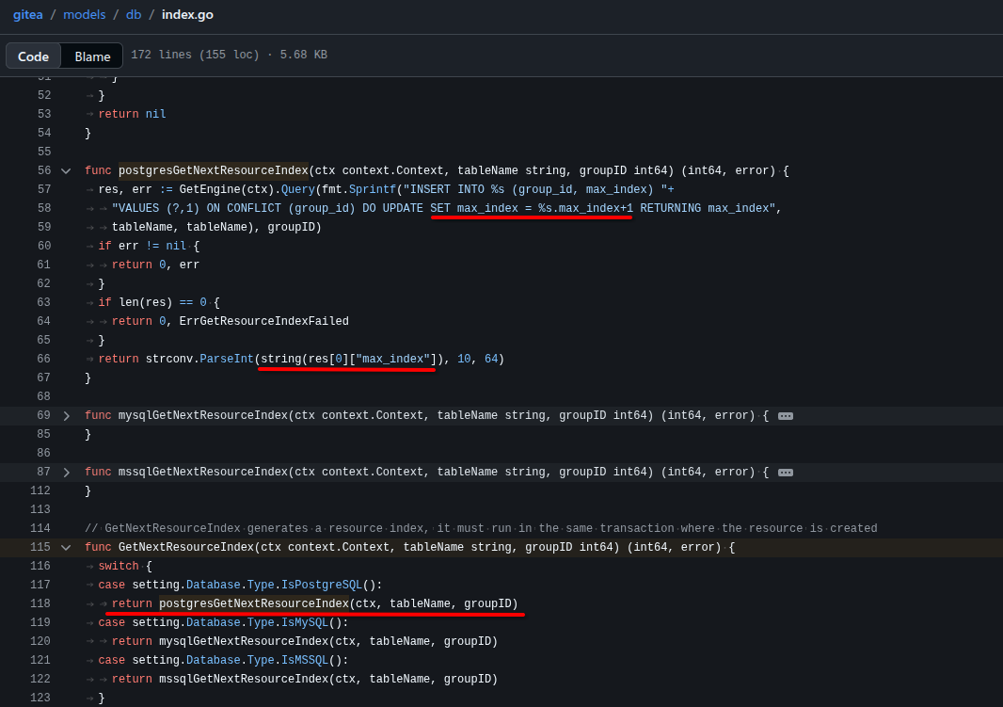This screenshot has height=707, width=1003.
Task: Select line number 118
Action: pyautogui.click(x=40, y=604)
